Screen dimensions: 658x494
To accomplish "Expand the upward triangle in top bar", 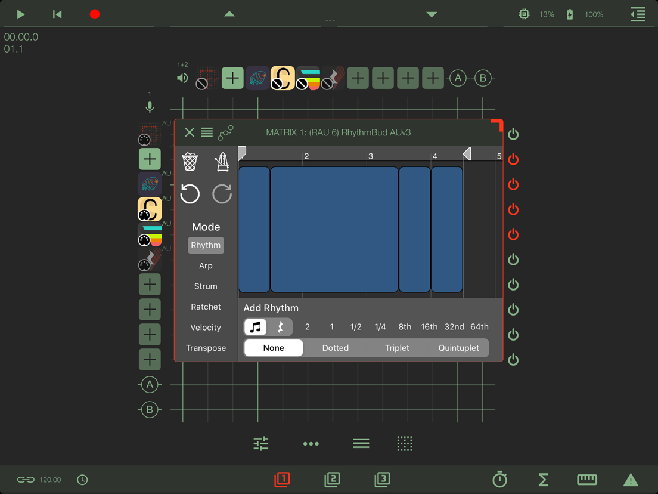I will coord(229,14).
